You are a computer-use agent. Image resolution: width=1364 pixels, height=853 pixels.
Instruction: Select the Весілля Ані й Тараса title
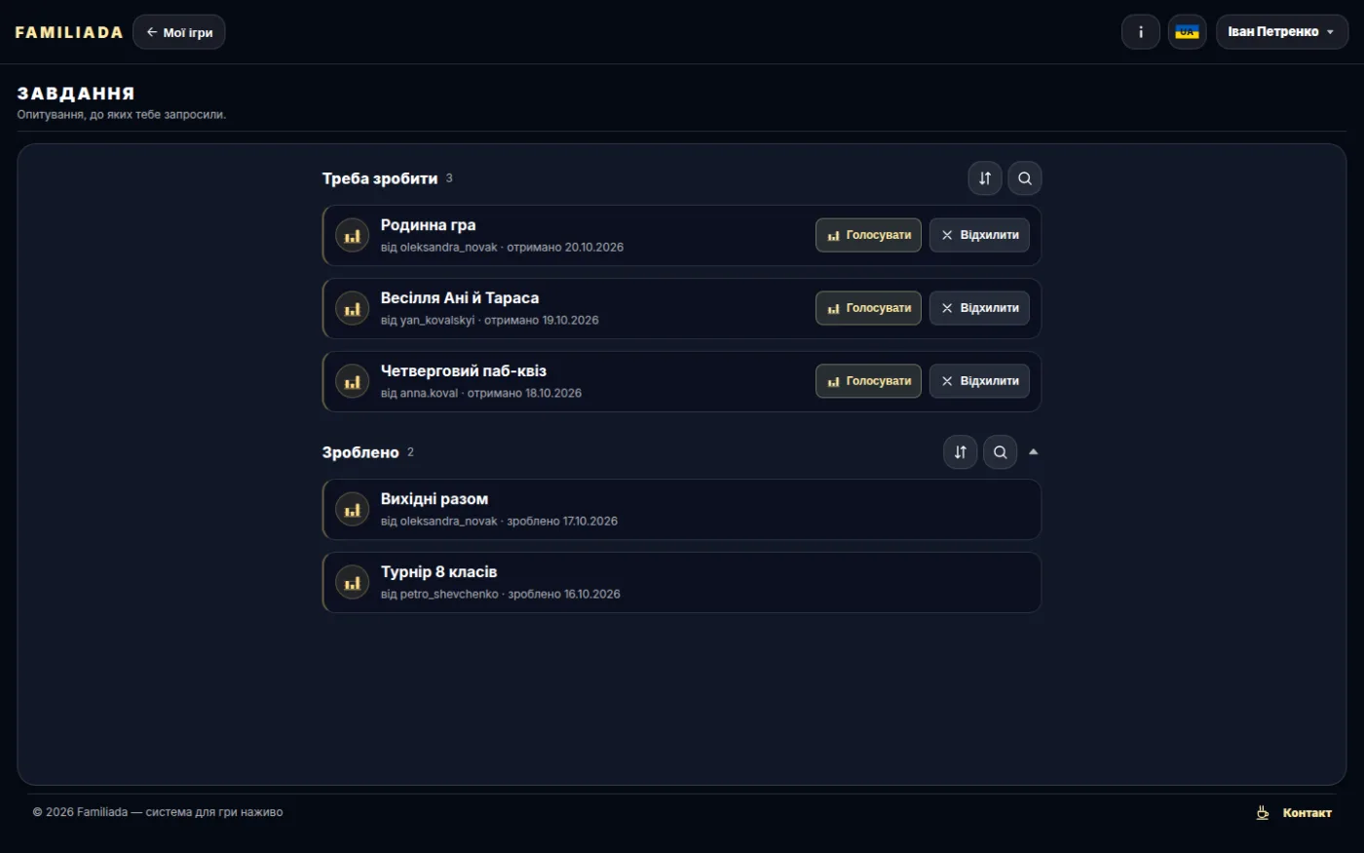[460, 298]
